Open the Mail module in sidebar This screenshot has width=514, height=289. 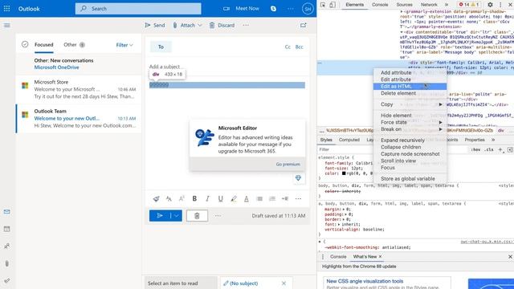pos(7,212)
